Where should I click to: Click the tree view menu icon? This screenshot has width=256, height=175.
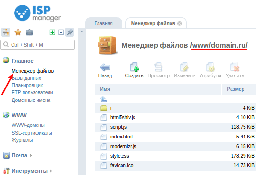6,32
